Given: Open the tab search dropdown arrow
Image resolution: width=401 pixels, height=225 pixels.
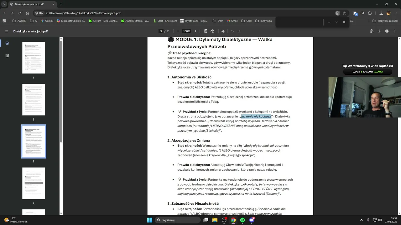Looking at the screenshot, I should click(x=4, y=4).
